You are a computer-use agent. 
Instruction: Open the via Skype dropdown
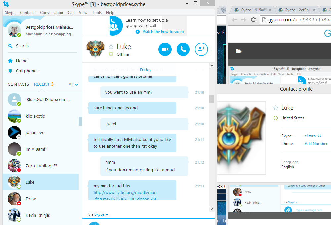pyautogui.click(x=101, y=214)
